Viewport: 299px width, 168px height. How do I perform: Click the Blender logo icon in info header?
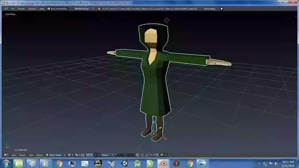[x=99, y=9]
